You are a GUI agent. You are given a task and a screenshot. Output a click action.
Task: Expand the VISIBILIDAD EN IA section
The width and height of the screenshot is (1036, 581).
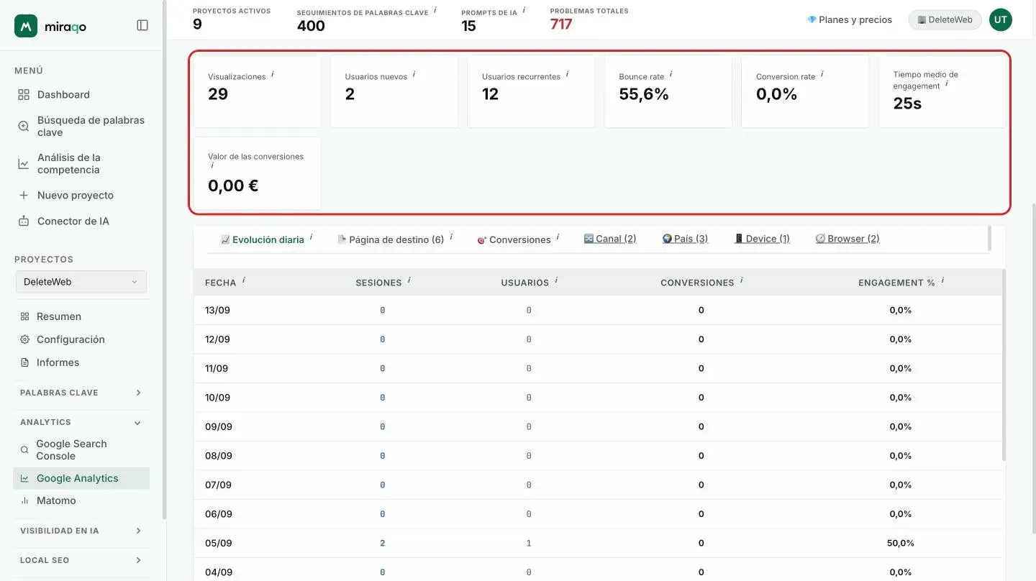pyautogui.click(x=81, y=531)
